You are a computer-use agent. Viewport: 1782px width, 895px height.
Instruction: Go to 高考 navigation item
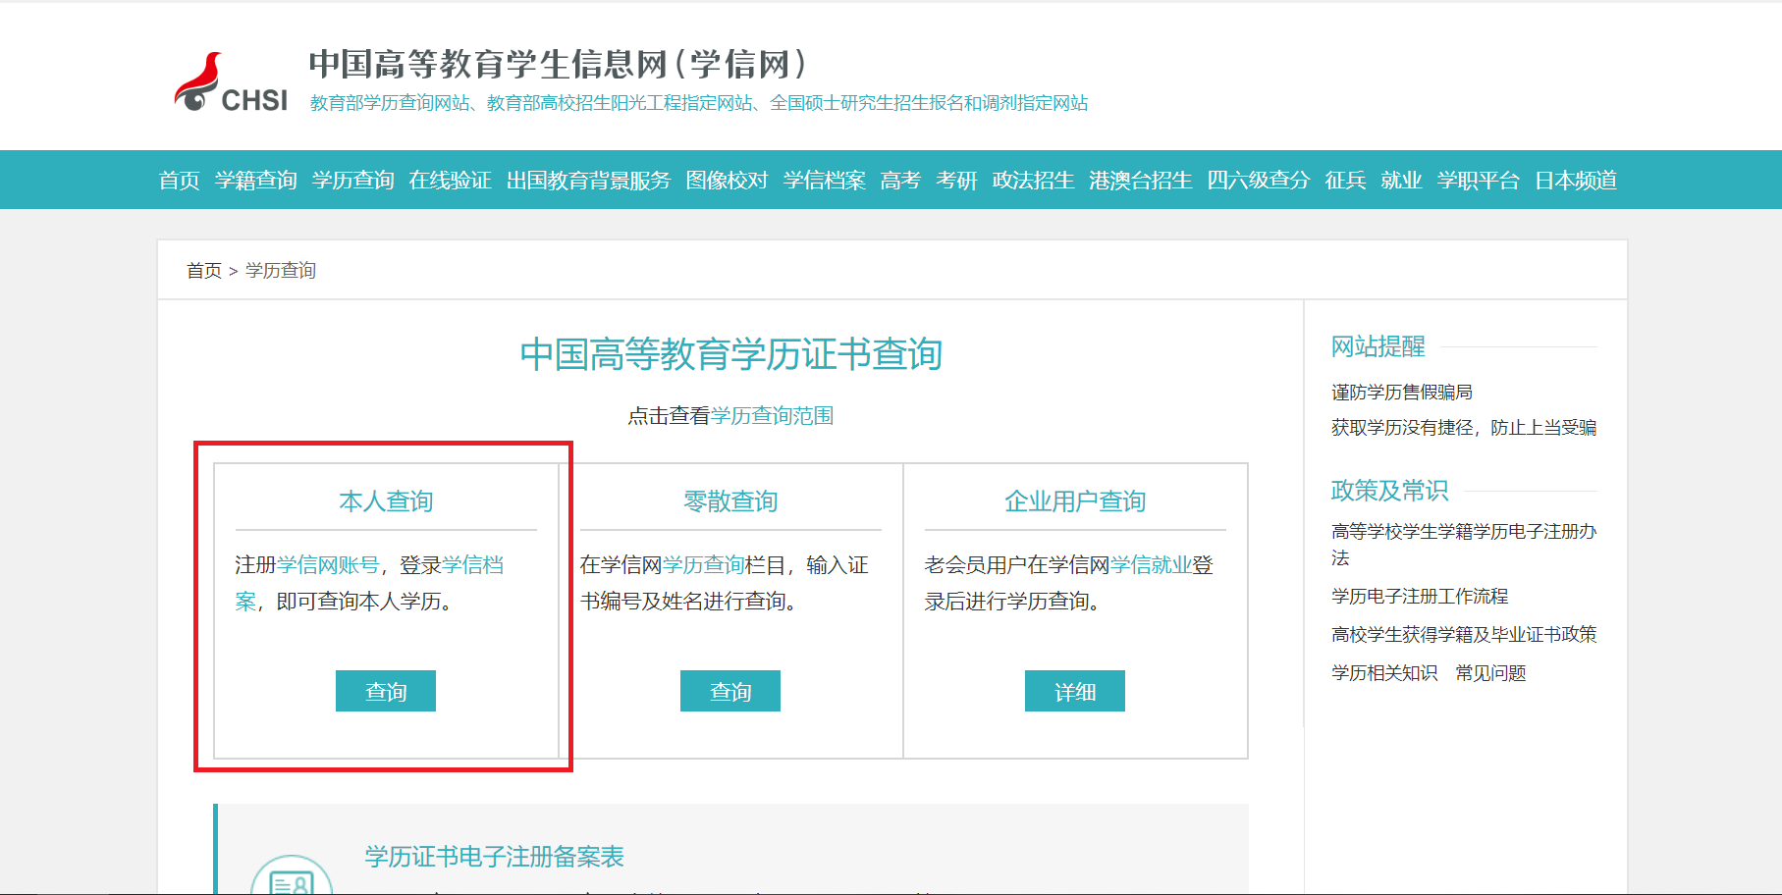[900, 181]
